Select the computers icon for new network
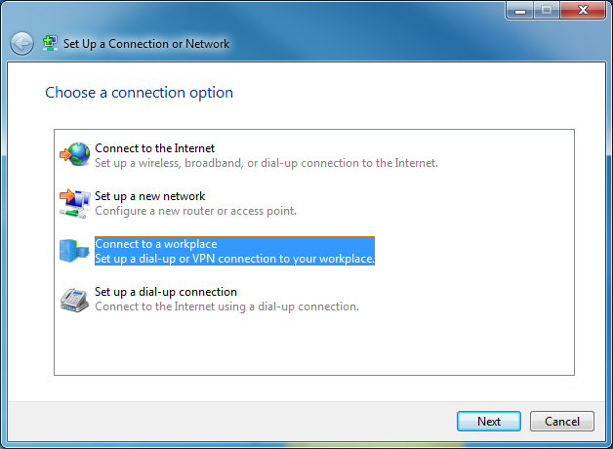Image resolution: width=613 pixels, height=449 pixels. 74,203
